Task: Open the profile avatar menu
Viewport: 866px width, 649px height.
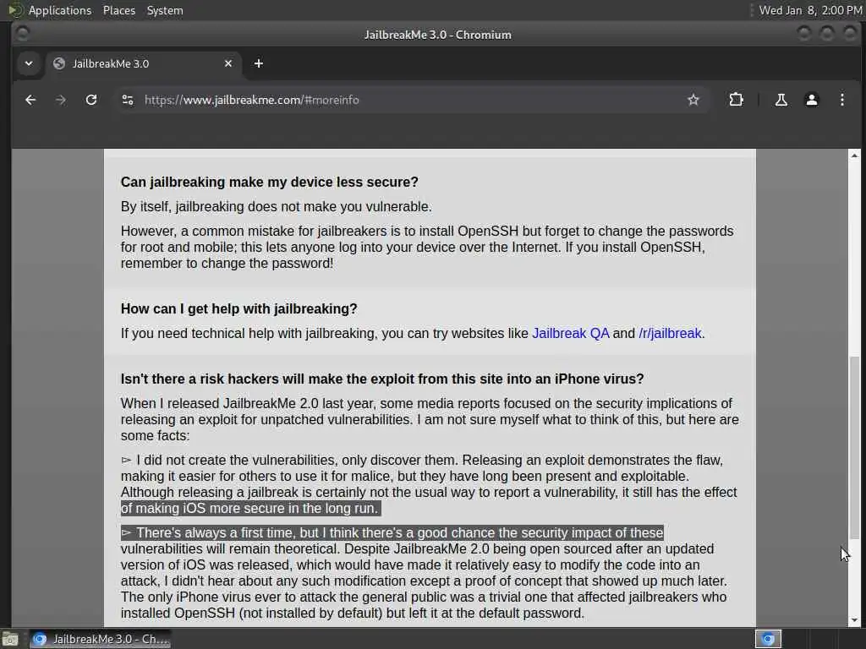Action: pyautogui.click(x=811, y=100)
